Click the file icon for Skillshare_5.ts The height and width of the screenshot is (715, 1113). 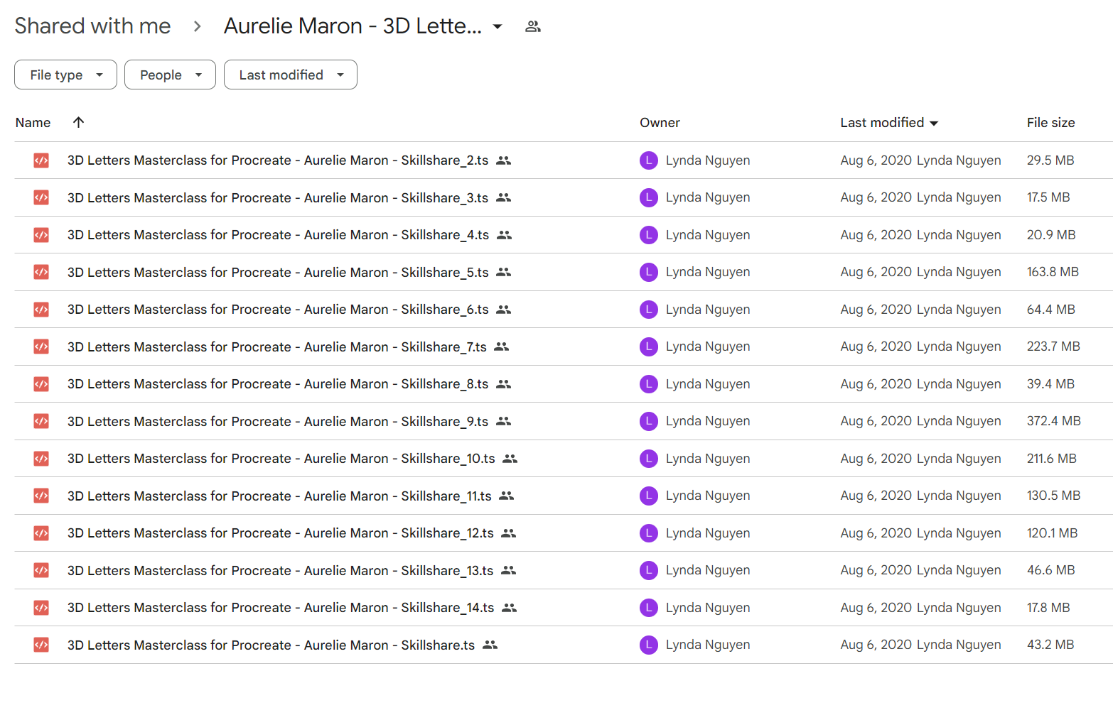click(x=41, y=272)
